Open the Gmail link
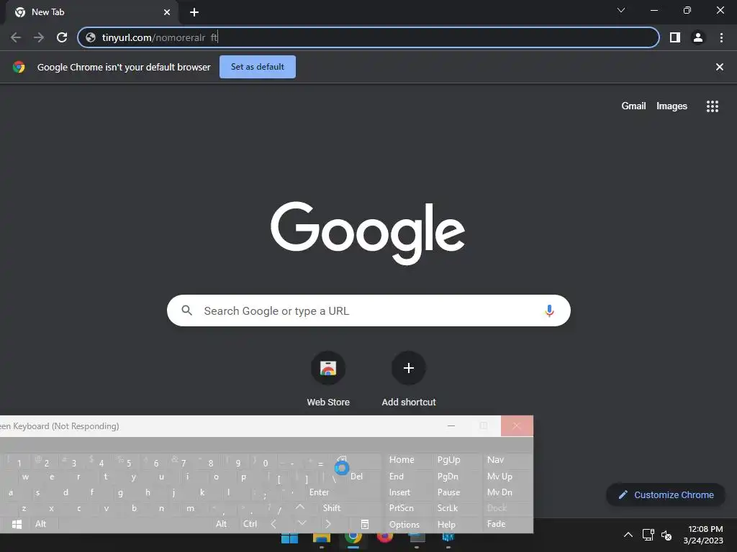Image resolution: width=737 pixels, height=552 pixels. (633, 106)
